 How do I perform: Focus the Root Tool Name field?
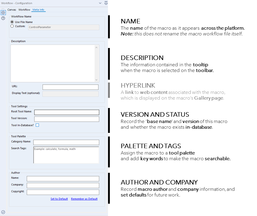click(67, 112)
